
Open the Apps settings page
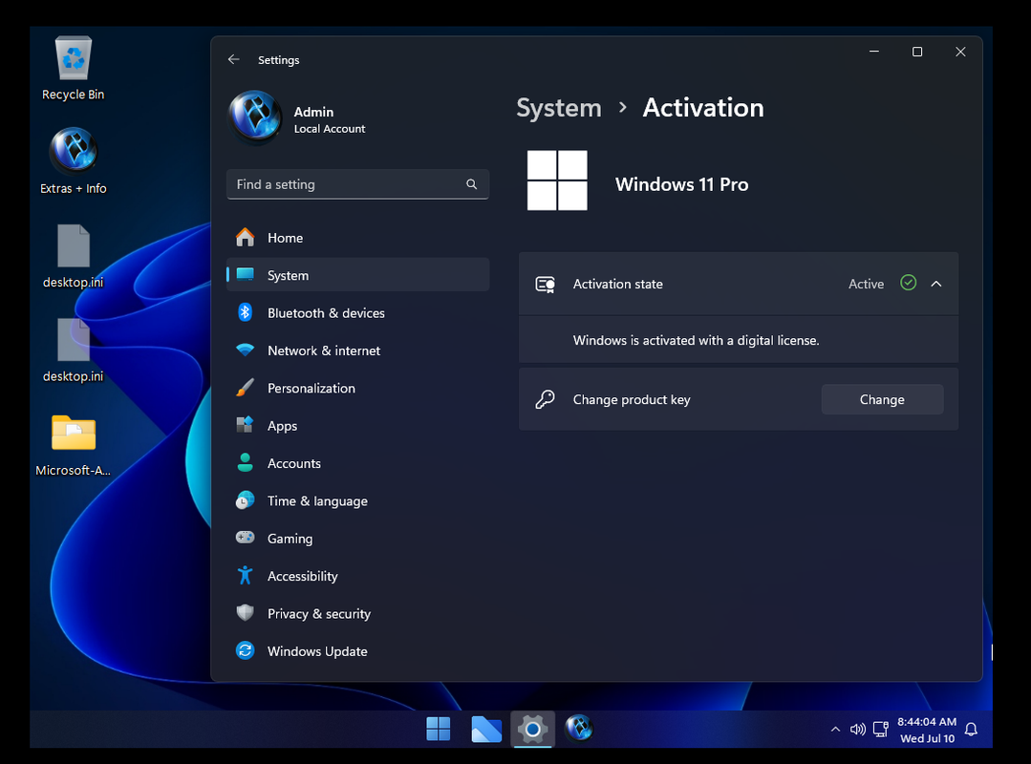click(357, 426)
